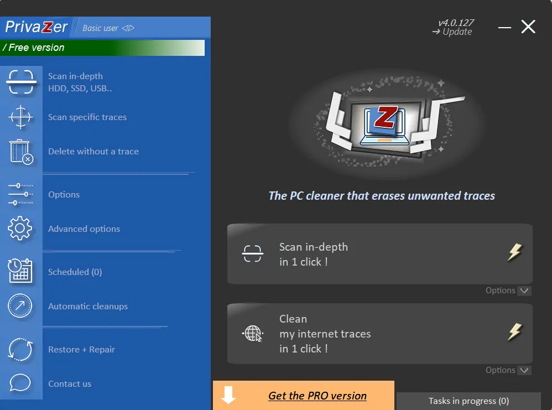Select the crosshair Scan specific traces icon
Image resolution: width=552 pixels, height=410 pixels.
pyautogui.click(x=21, y=117)
